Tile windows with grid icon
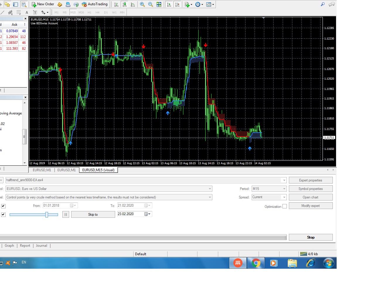This screenshot has height=281, width=375. 159,4
